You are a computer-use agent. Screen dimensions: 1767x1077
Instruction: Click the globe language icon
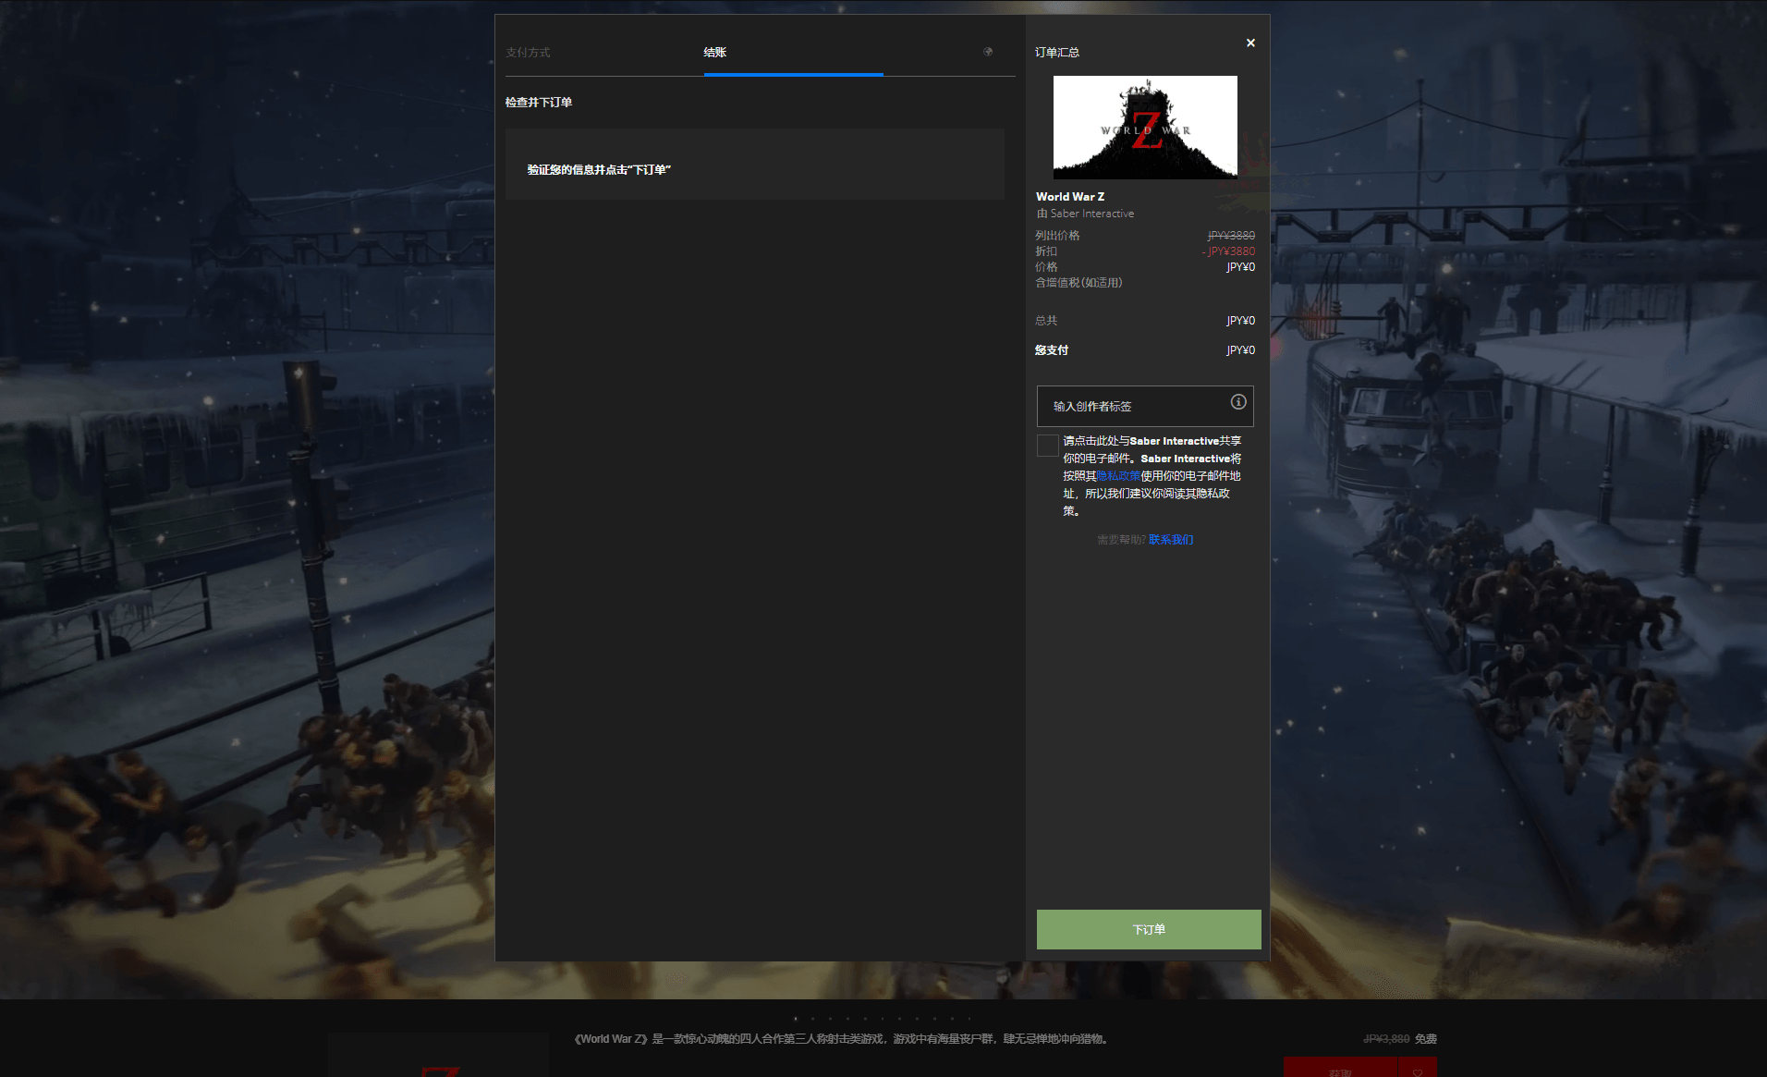tap(988, 52)
